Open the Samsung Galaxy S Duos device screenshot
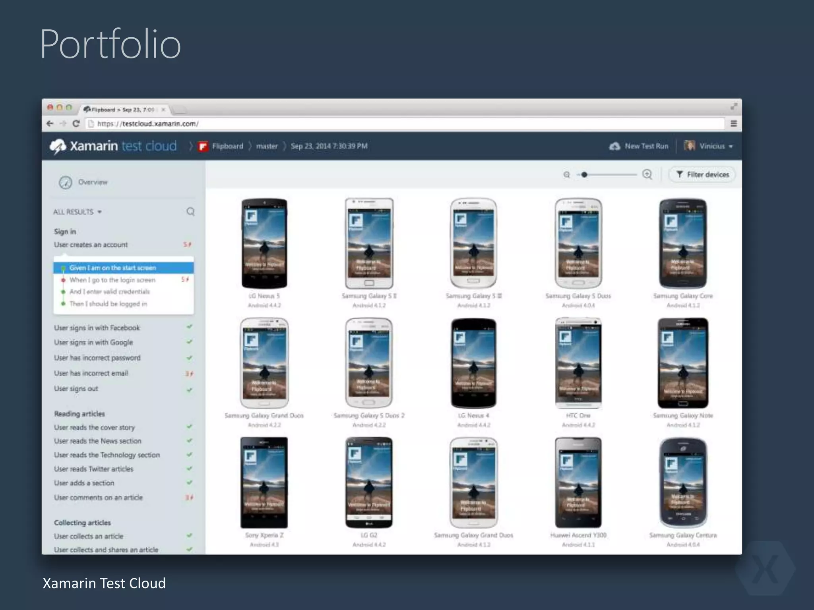Image resolution: width=814 pixels, height=610 pixels. (x=578, y=243)
